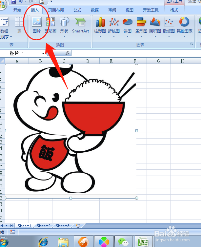Expand the Shapes (形状) dropdown arrow

coord(64,37)
